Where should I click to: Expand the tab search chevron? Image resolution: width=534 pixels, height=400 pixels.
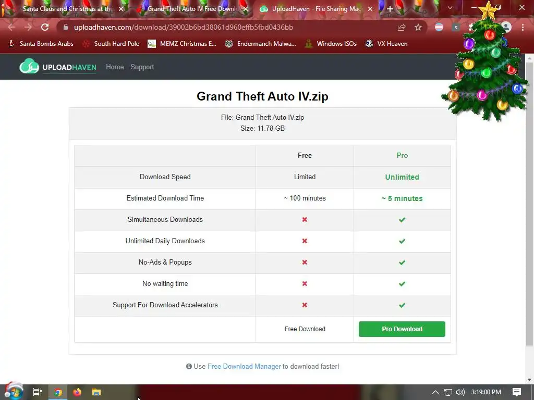point(450,7)
